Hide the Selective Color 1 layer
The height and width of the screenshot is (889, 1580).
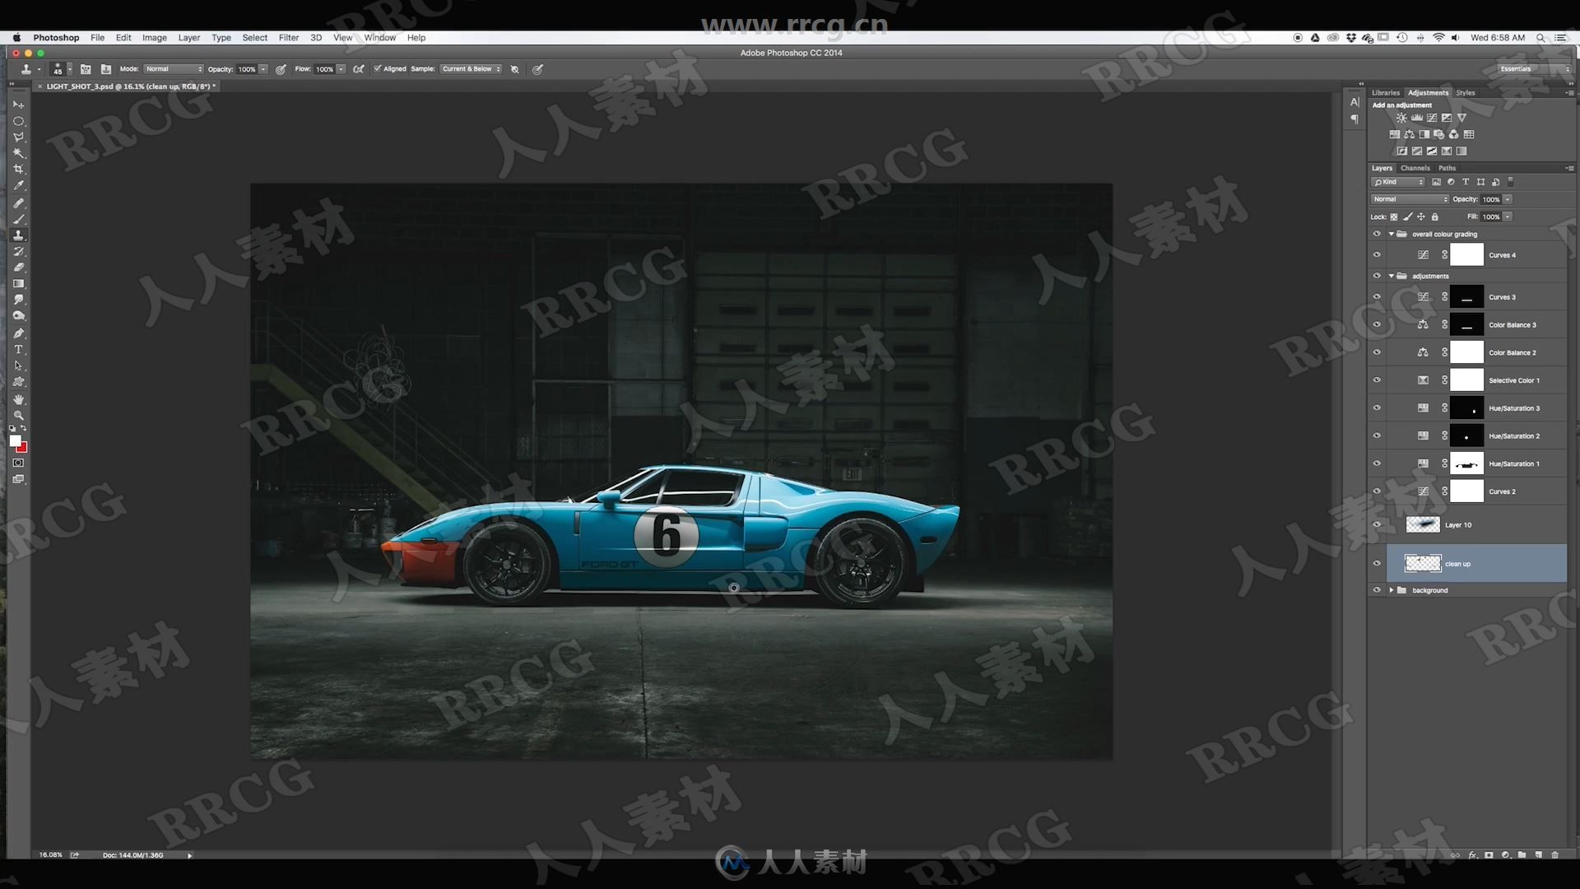(x=1377, y=380)
